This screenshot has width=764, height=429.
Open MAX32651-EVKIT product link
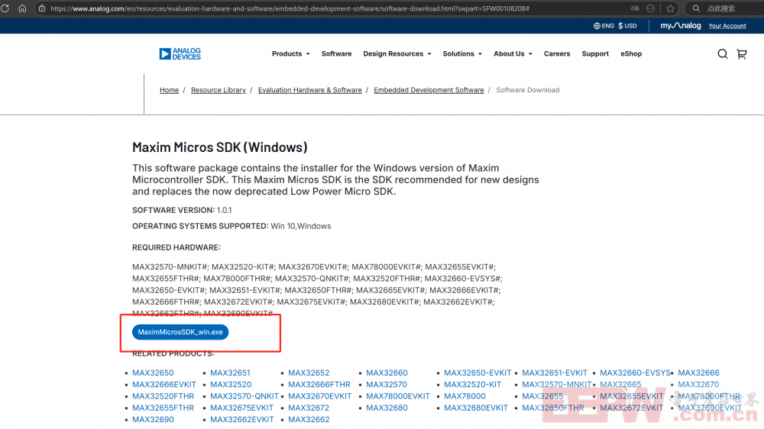click(x=555, y=373)
